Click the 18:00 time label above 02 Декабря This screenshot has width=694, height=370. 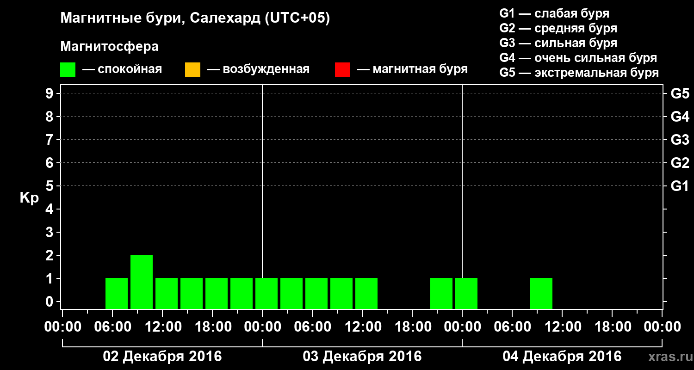tap(212, 327)
